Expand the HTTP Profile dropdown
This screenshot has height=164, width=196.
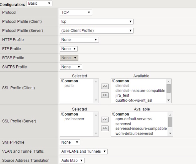(x=79, y=40)
